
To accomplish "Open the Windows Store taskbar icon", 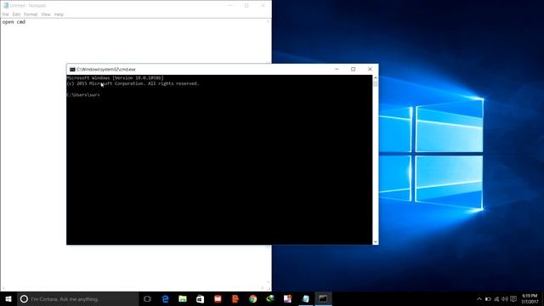I will coord(201,298).
